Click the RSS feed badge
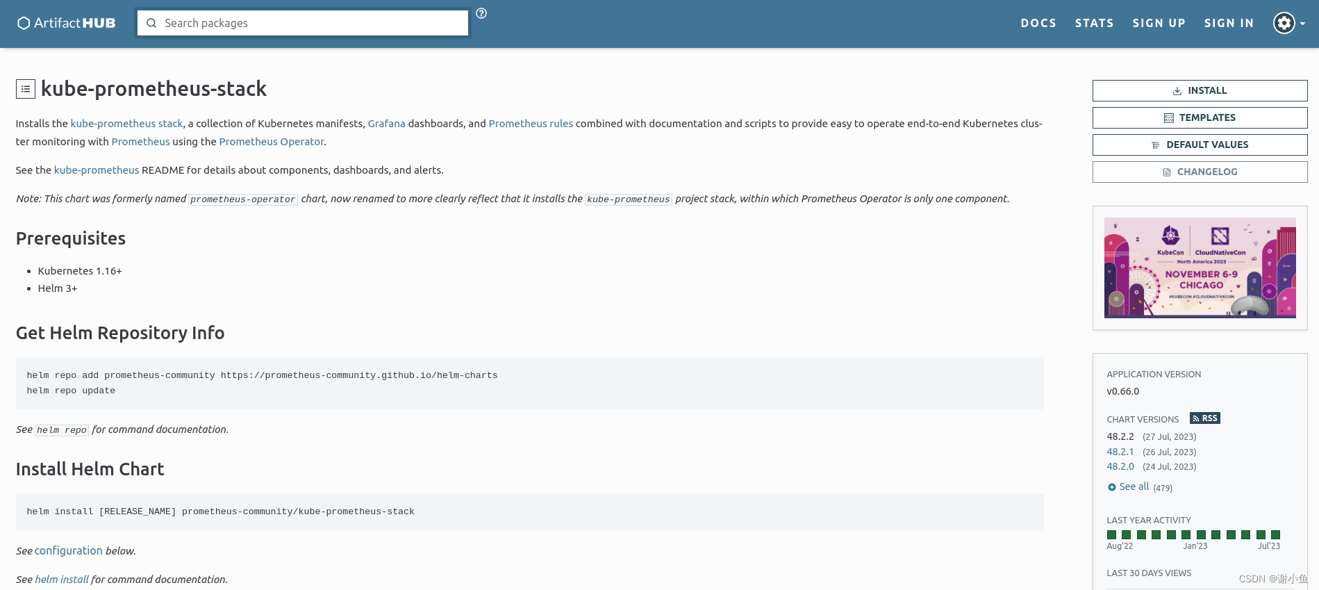This screenshot has width=1319, height=590. click(1205, 418)
